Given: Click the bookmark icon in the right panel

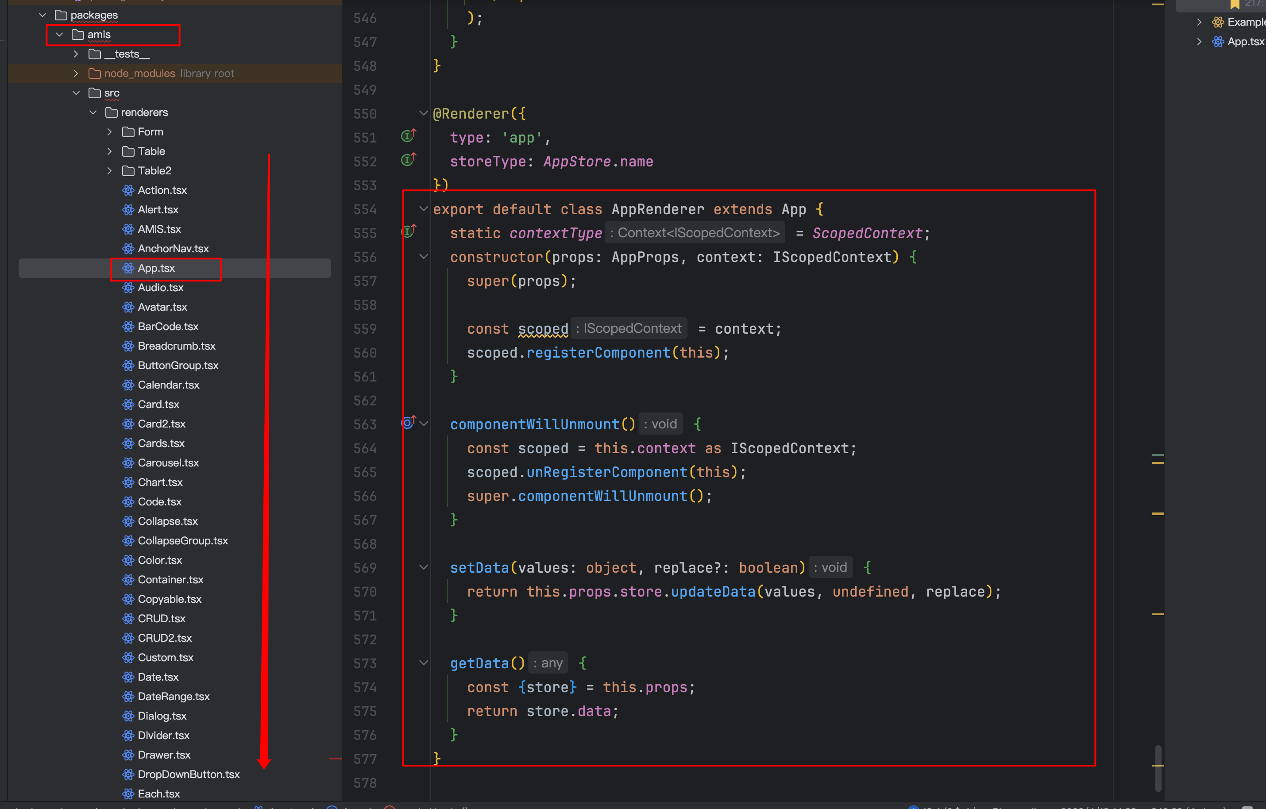Looking at the screenshot, I should coord(1235,4).
